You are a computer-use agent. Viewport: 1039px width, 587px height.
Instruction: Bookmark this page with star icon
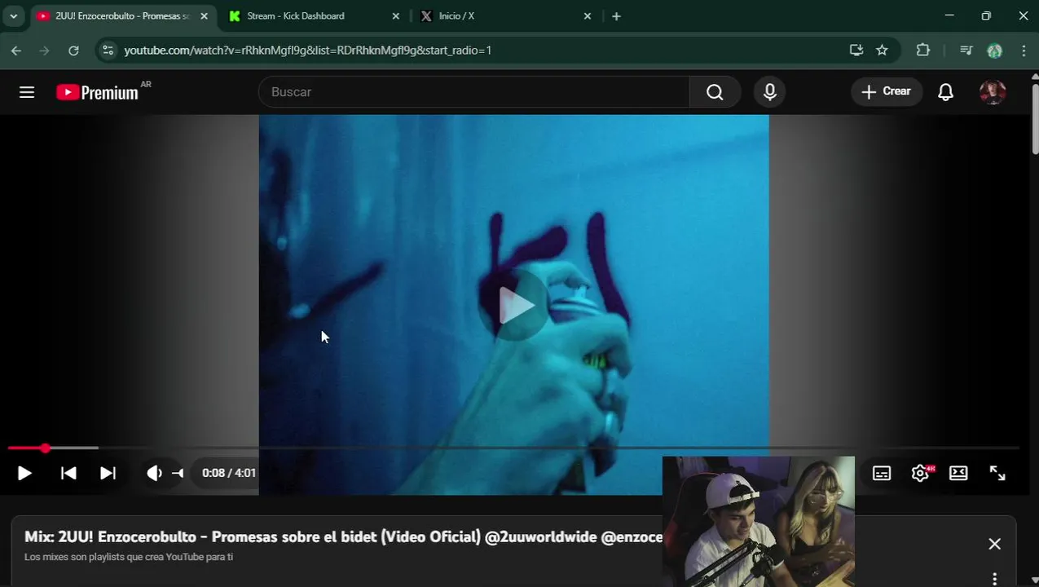[882, 51]
